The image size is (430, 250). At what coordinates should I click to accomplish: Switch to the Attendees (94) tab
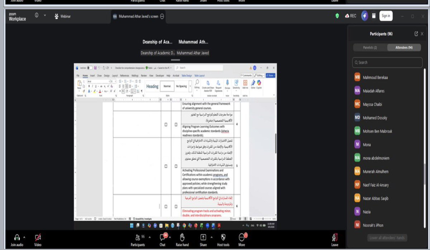coord(404,48)
